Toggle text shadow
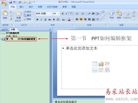138x103 pixels. (54, 20)
